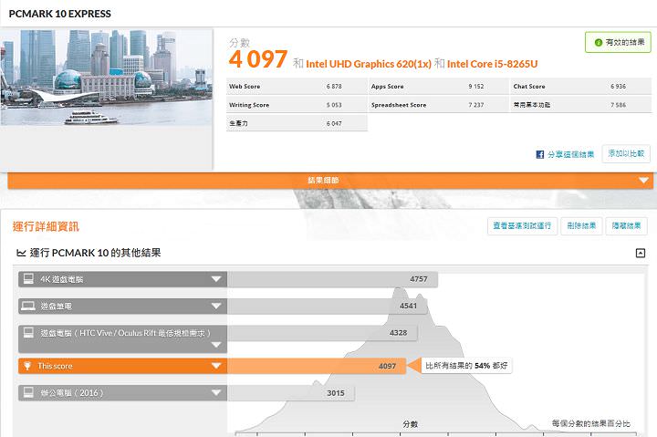The width and height of the screenshot is (657, 437).
Task: Click the orange 4097 score bar
Action: click(317, 366)
